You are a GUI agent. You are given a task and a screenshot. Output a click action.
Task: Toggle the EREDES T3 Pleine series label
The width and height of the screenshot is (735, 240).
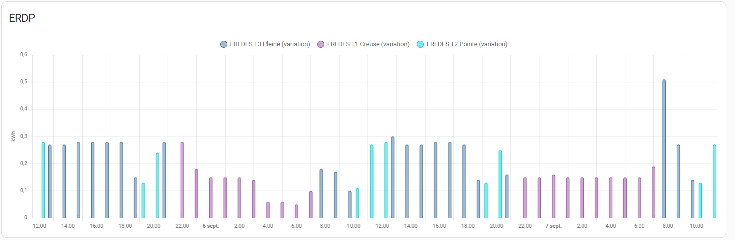(x=270, y=44)
